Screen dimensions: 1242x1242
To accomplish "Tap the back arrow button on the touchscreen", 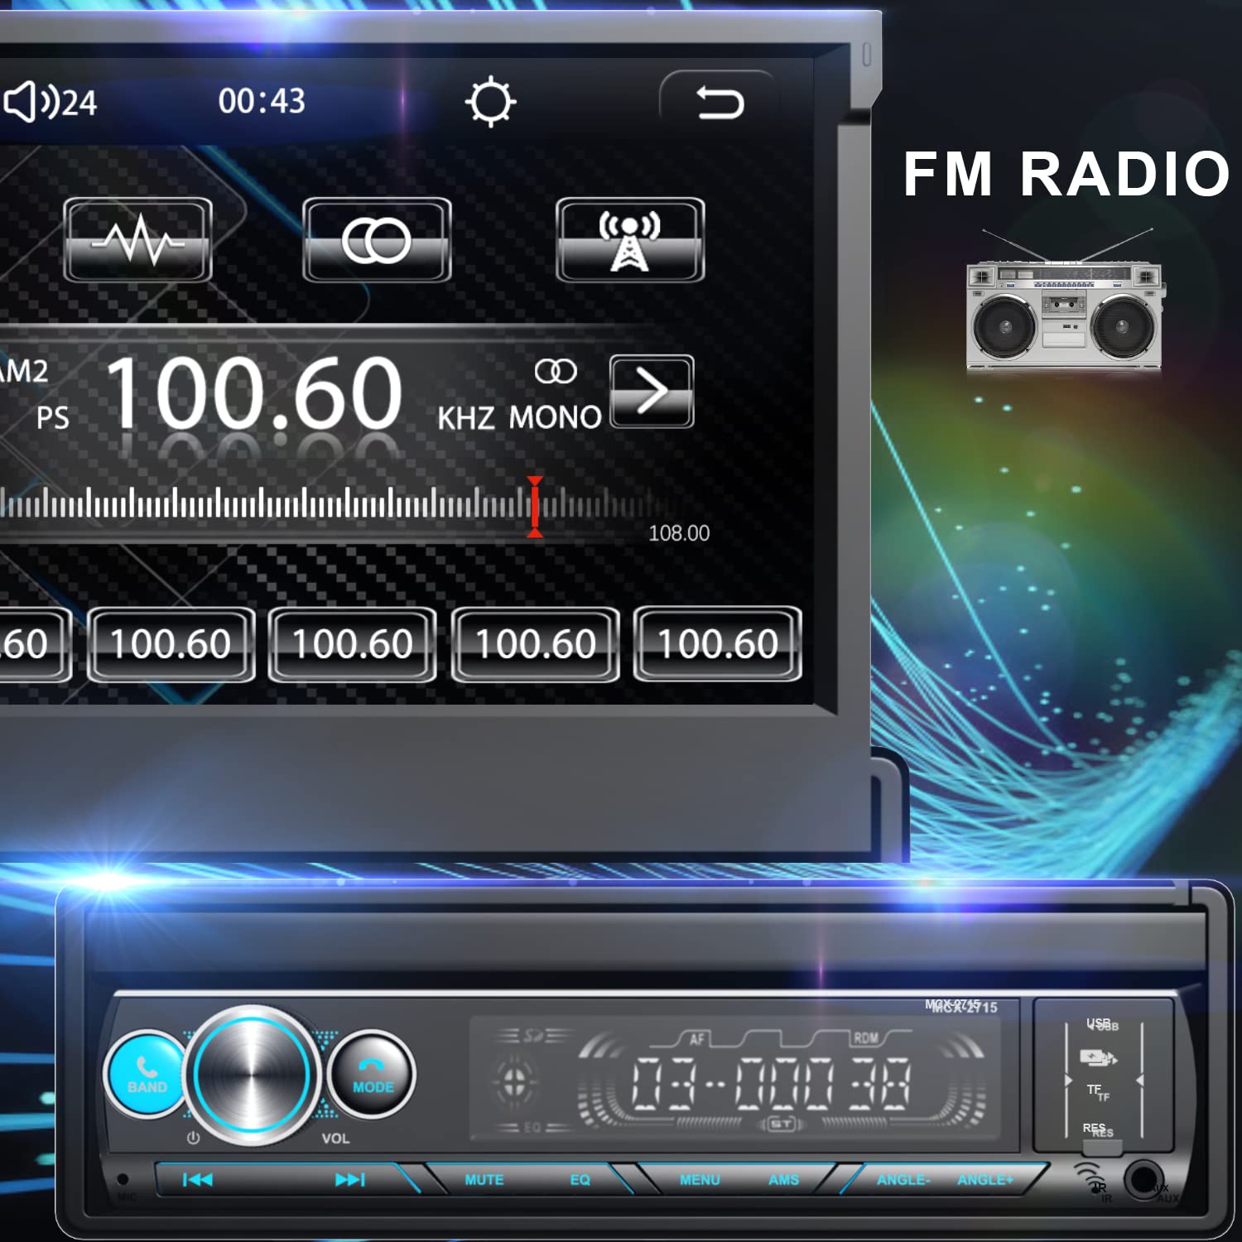I will [x=720, y=103].
